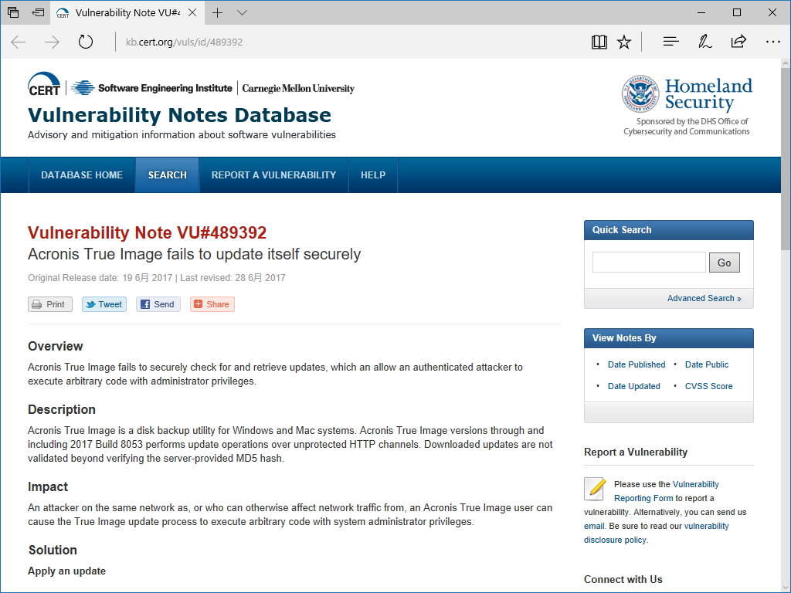Click the Vulnerability Note VU#489392 heading
Viewport: 791px width, 593px height.
(147, 232)
